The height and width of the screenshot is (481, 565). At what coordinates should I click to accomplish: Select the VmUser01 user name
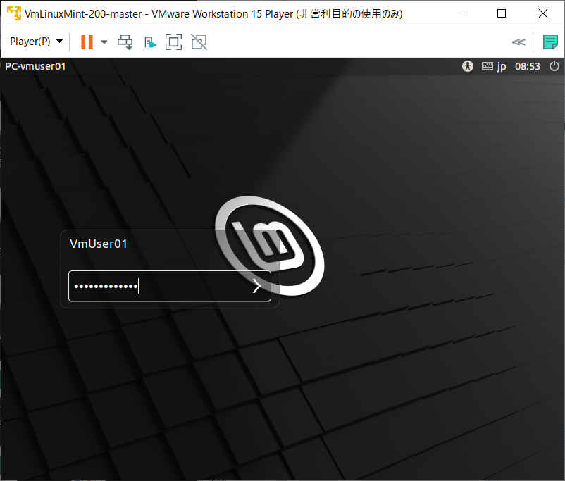pyautogui.click(x=99, y=244)
